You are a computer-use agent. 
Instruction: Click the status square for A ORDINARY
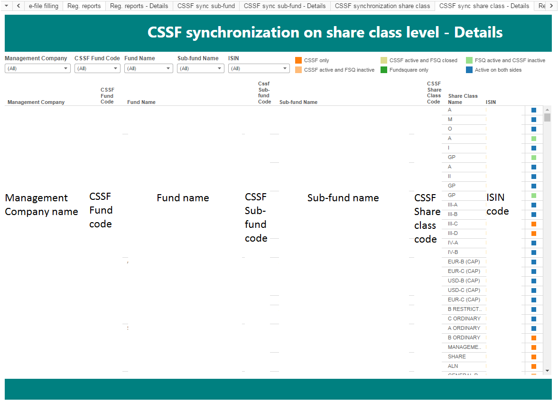coord(534,328)
